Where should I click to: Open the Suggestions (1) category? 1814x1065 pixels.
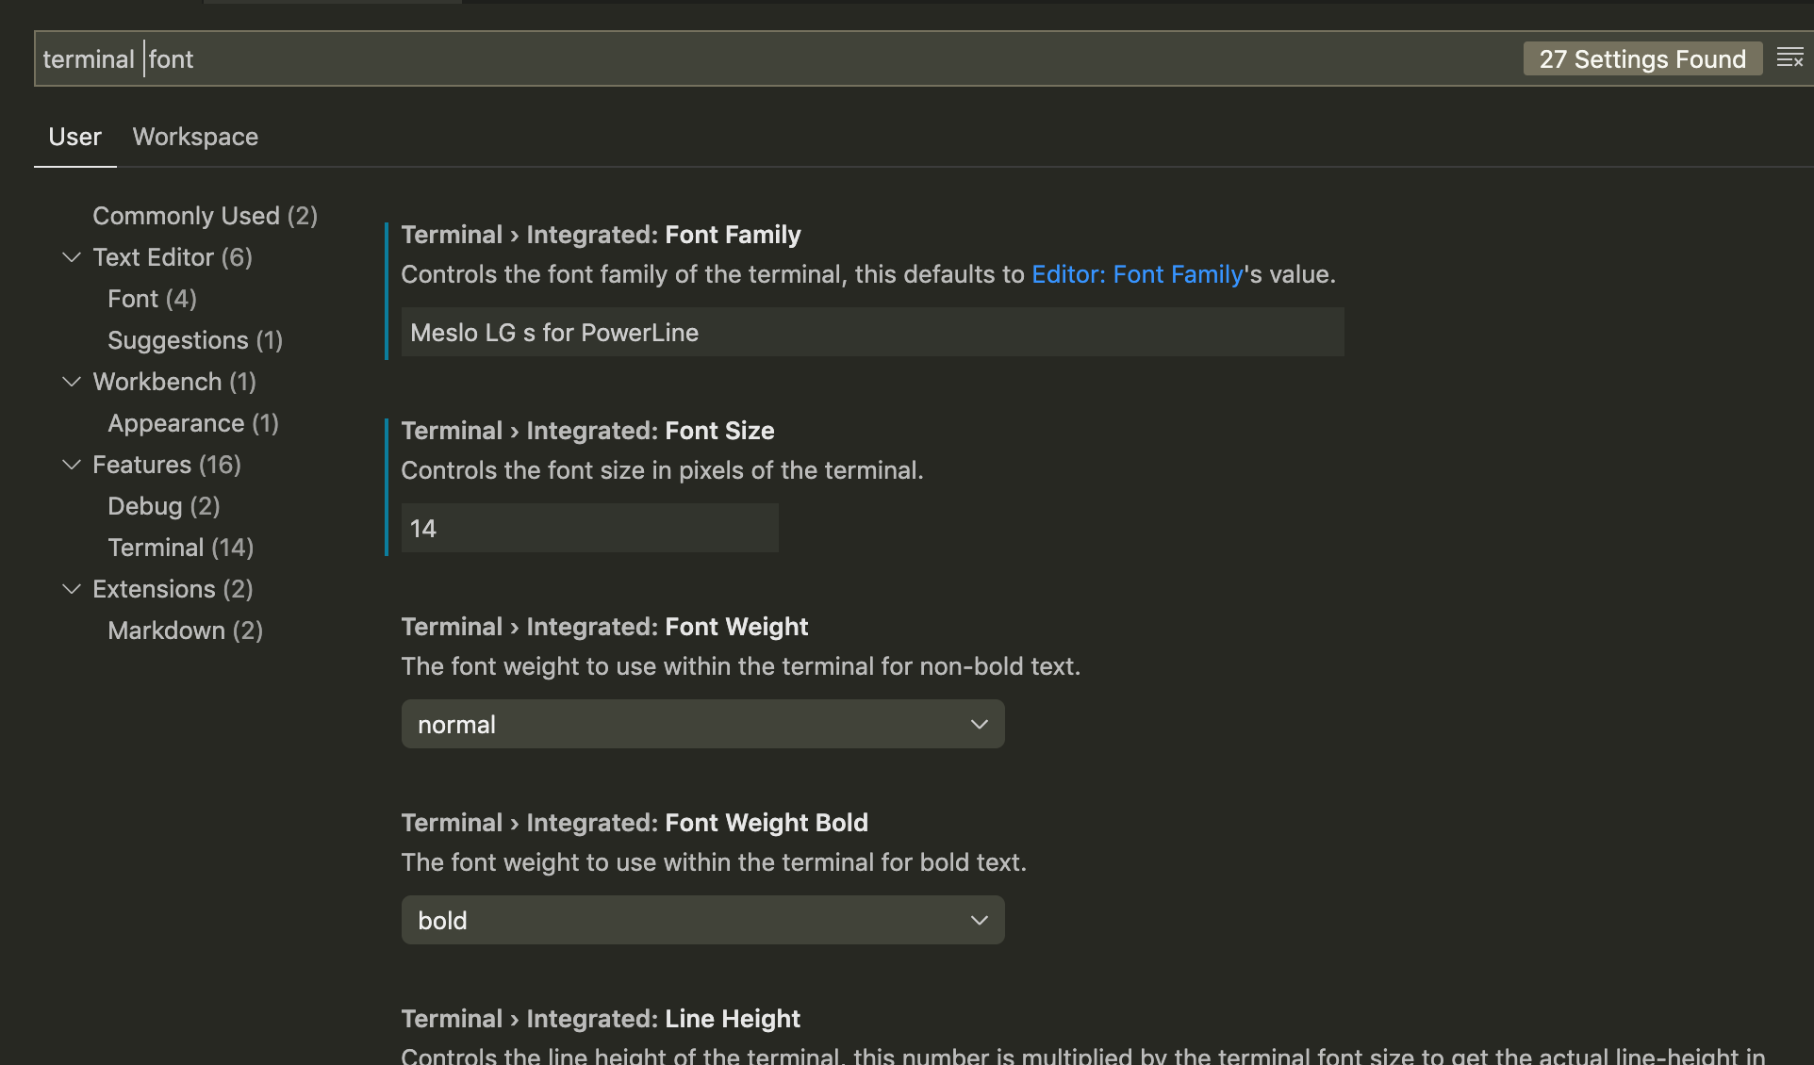pos(195,340)
